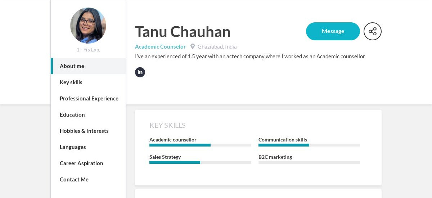Open the About me section
The width and height of the screenshot is (432, 198).
tap(72, 66)
